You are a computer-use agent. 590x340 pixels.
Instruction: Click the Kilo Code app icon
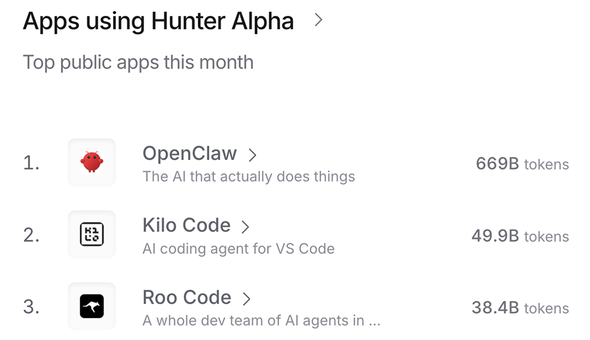(x=92, y=235)
